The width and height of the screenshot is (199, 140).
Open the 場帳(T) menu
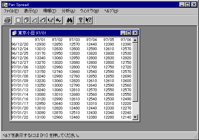pyautogui.click(x=49, y=11)
